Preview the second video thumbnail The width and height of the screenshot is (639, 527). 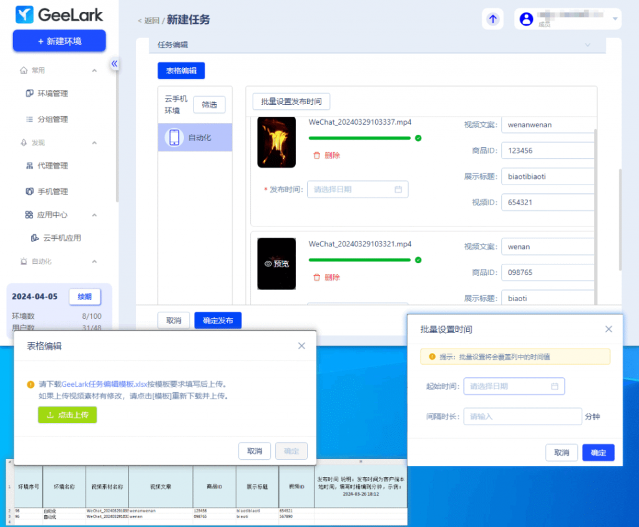click(x=276, y=264)
